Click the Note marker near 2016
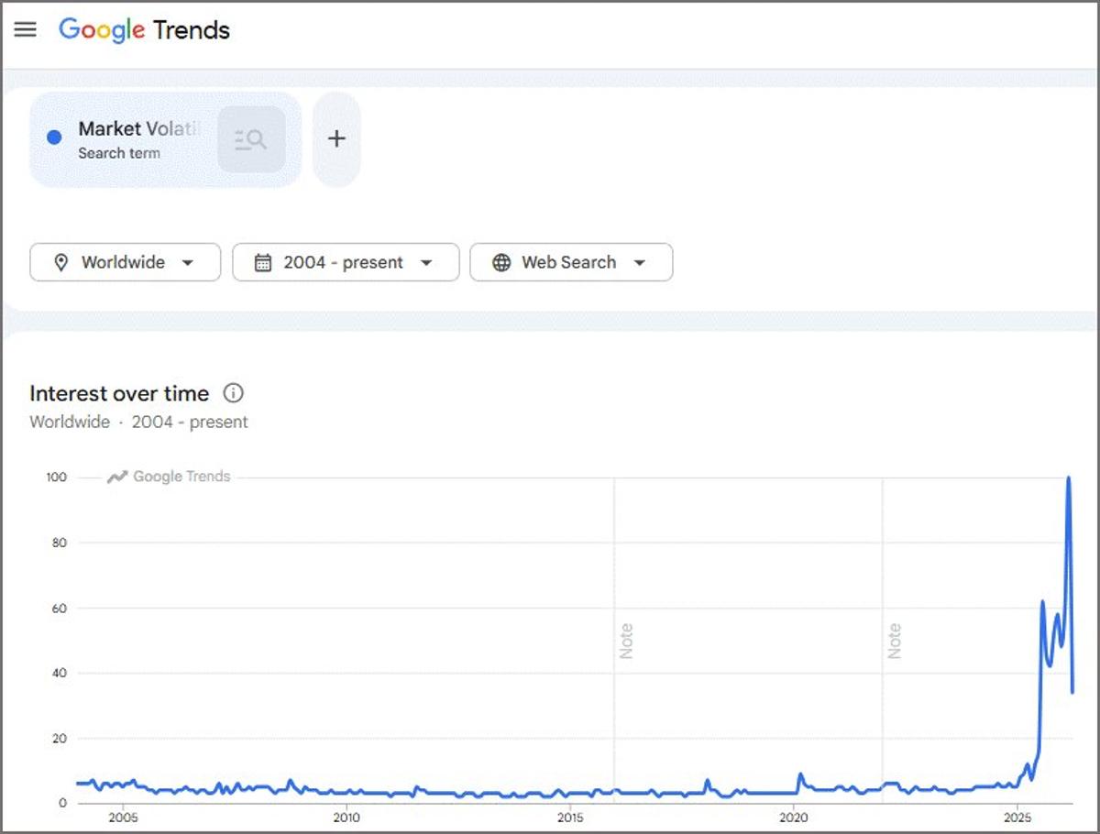Viewport: 1100px width, 834px height. pos(627,641)
